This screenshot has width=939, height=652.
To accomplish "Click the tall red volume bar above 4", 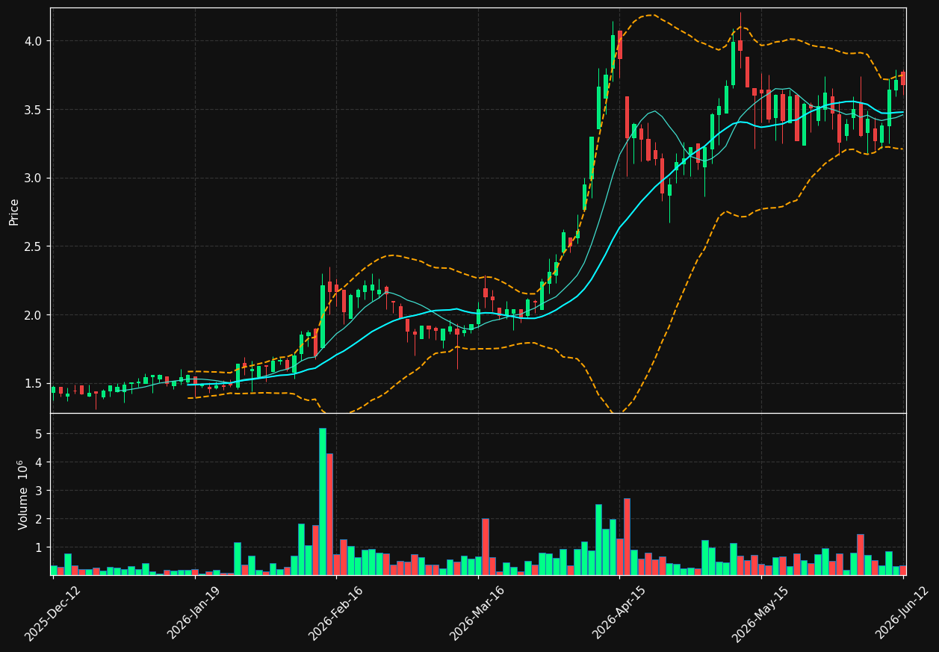I will [329, 514].
